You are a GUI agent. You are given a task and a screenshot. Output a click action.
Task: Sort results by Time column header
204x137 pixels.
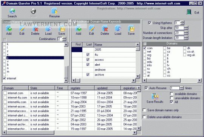tap(62, 88)
